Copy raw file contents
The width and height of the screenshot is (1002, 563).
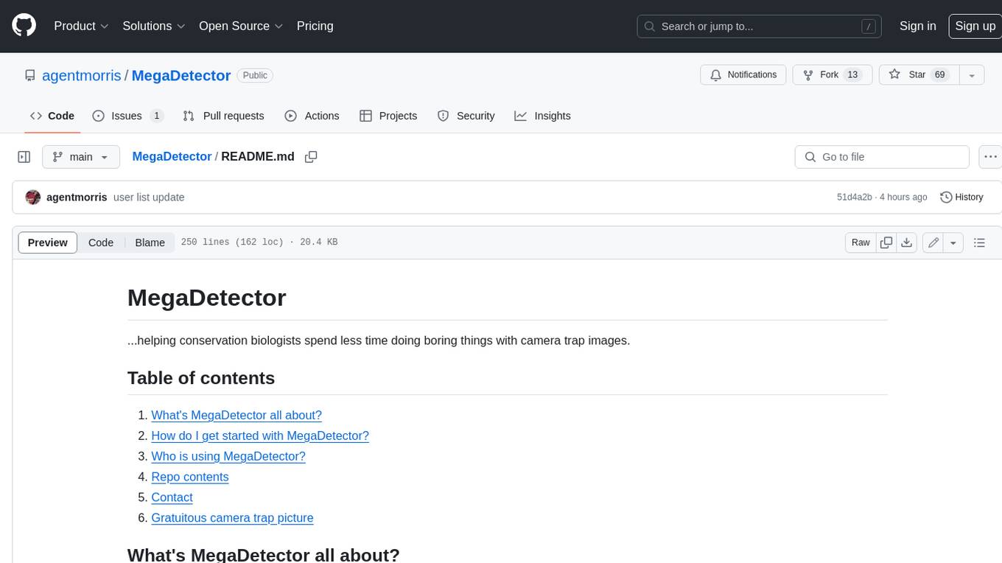pyautogui.click(x=886, y=242)
